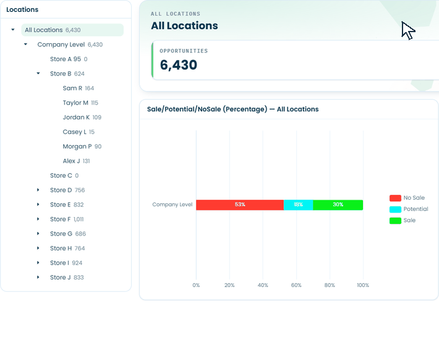
Task: Click the red No Sale legend swatch
Action: coord(395,198)
